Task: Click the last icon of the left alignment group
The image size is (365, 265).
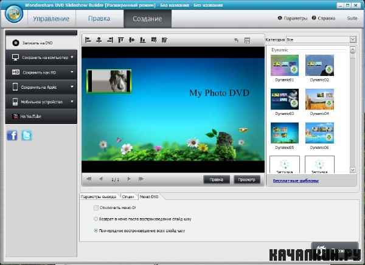Action: pyautogui.click(x=165, y=40)
